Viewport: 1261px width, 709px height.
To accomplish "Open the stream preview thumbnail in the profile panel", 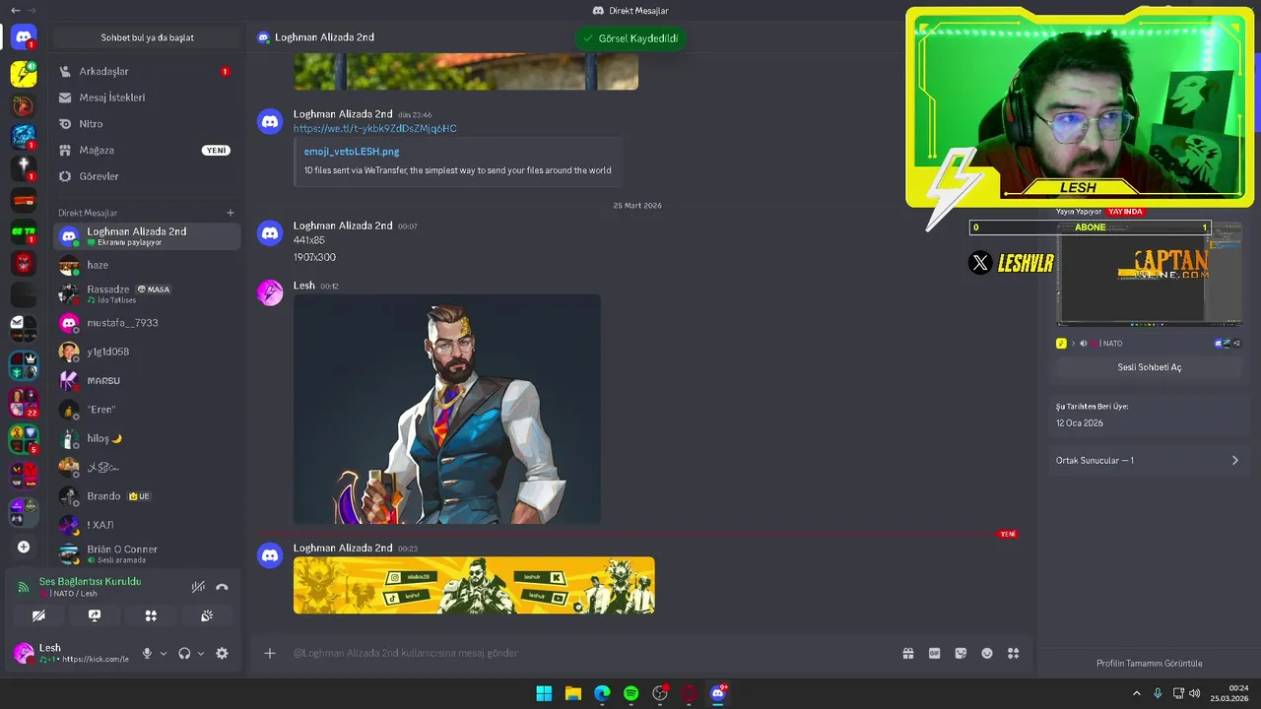I will pos(1149,276).
